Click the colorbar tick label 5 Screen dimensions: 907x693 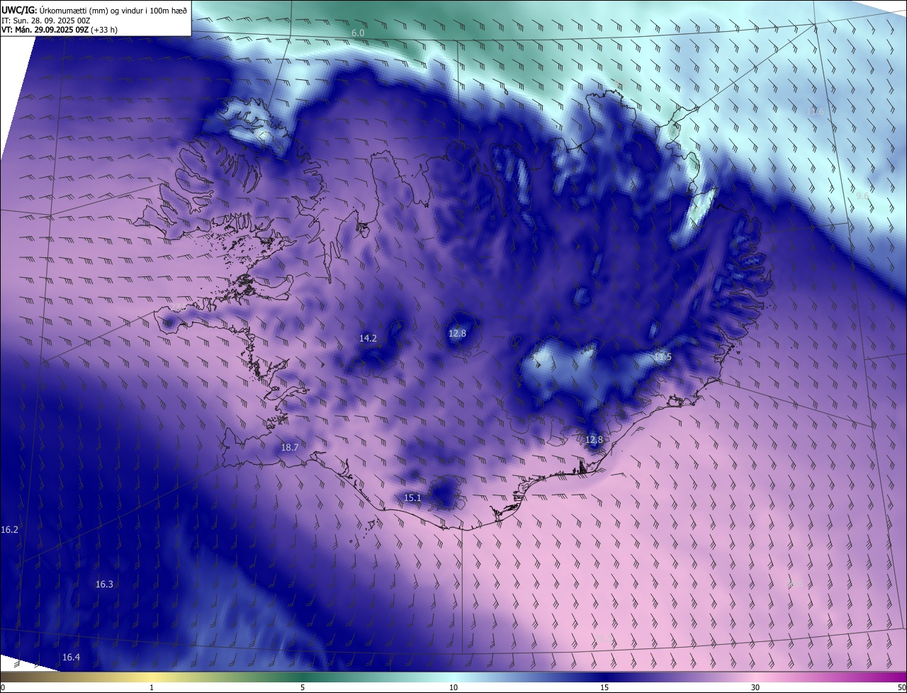point(303,688)
